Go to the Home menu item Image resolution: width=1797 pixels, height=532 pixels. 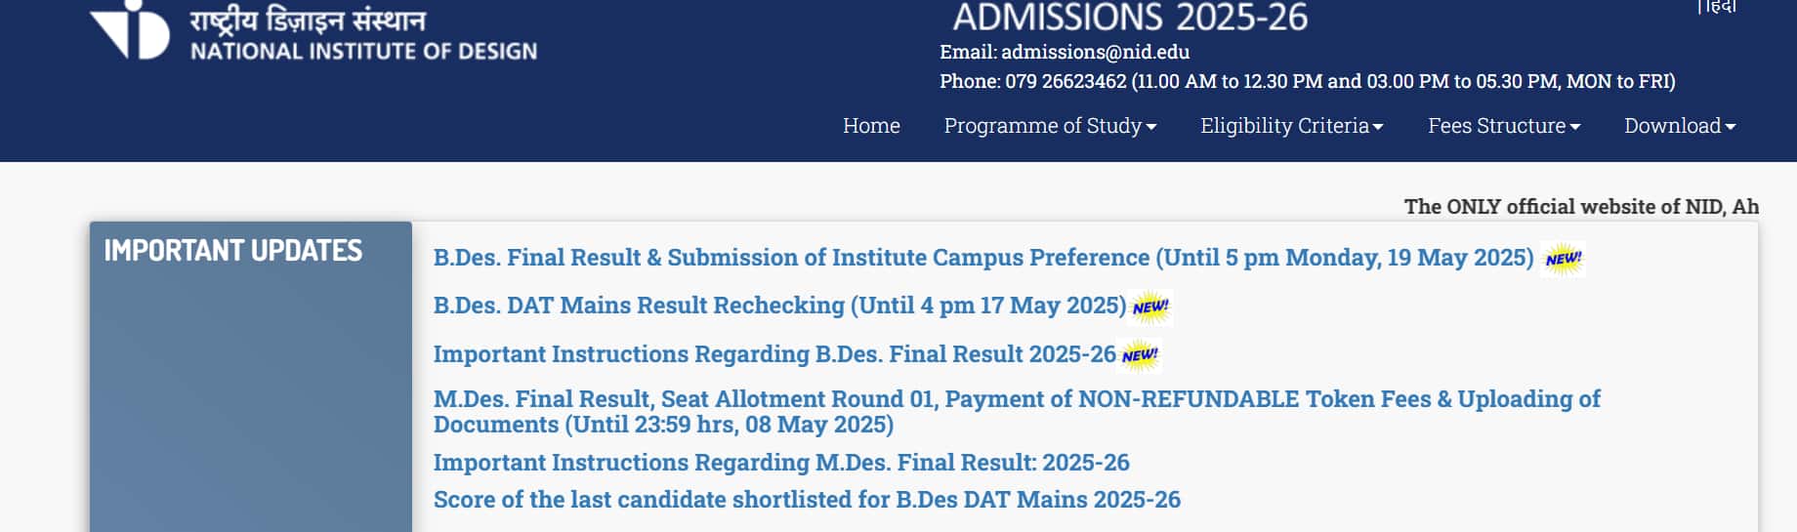pyautogui.click(x=871, y=126)
